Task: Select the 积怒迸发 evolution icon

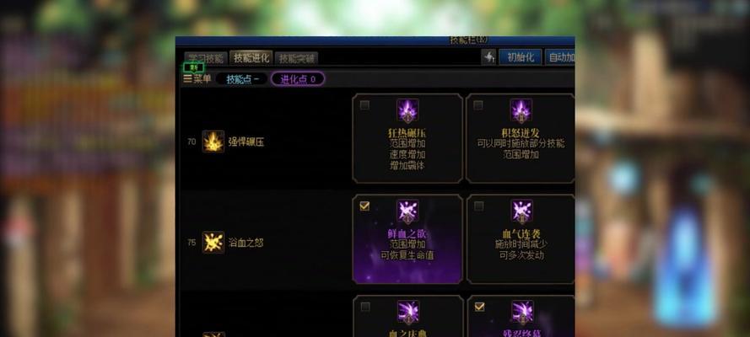Action: point(521,111)
